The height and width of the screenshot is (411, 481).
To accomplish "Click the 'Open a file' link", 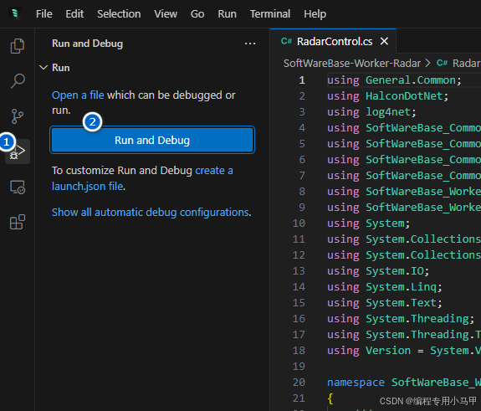I will click(x=78, y=95).
